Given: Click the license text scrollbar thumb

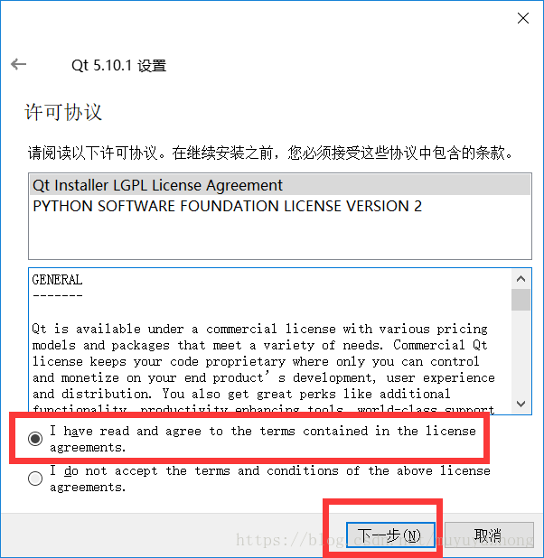Looking at the screenshot, I should click(521, 300).
